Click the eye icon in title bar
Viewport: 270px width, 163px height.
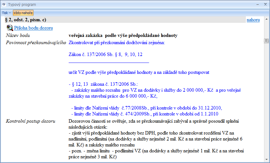coord(4,4)
